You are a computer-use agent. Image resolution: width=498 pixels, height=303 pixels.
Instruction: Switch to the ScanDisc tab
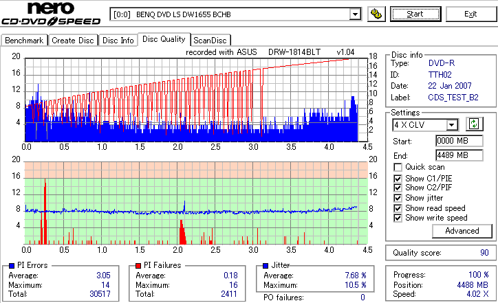(210, 41)
